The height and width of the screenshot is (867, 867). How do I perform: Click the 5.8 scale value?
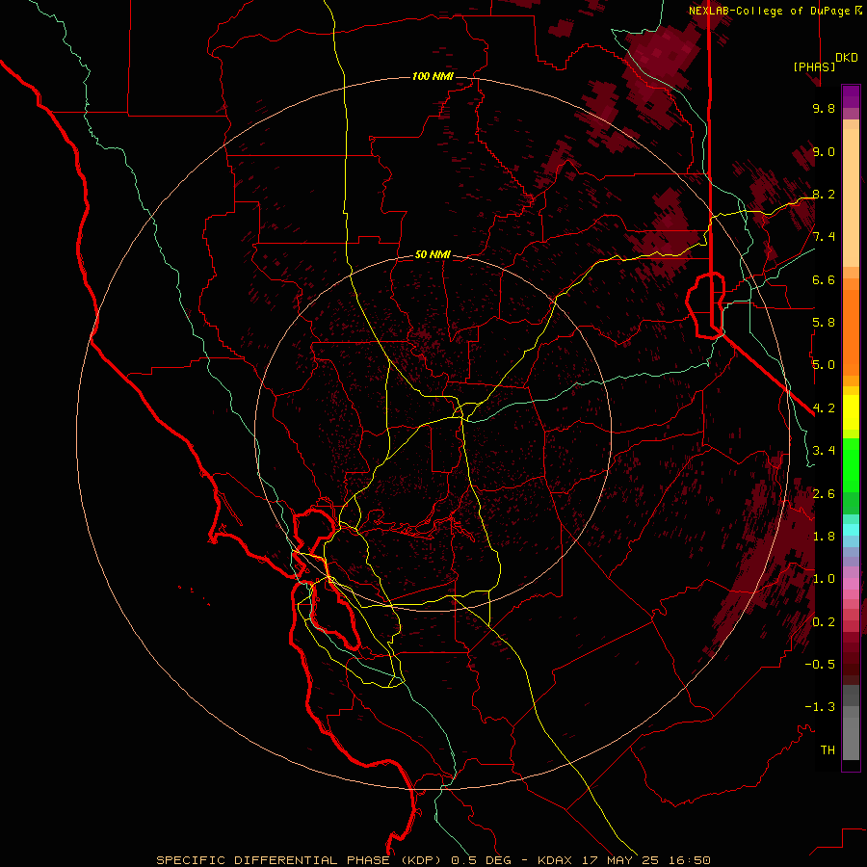pos(824,323)
